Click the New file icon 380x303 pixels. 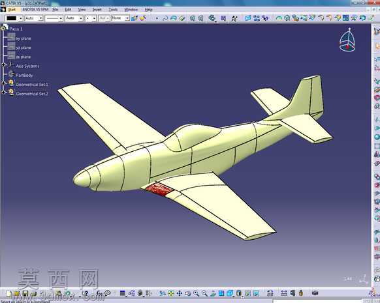[8, 294]
